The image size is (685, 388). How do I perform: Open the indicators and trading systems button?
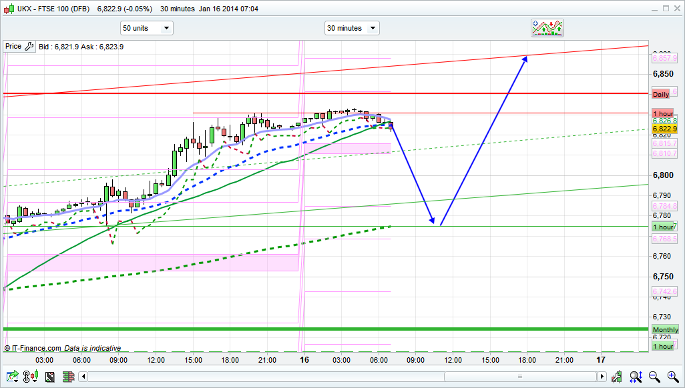coord(547,28)
